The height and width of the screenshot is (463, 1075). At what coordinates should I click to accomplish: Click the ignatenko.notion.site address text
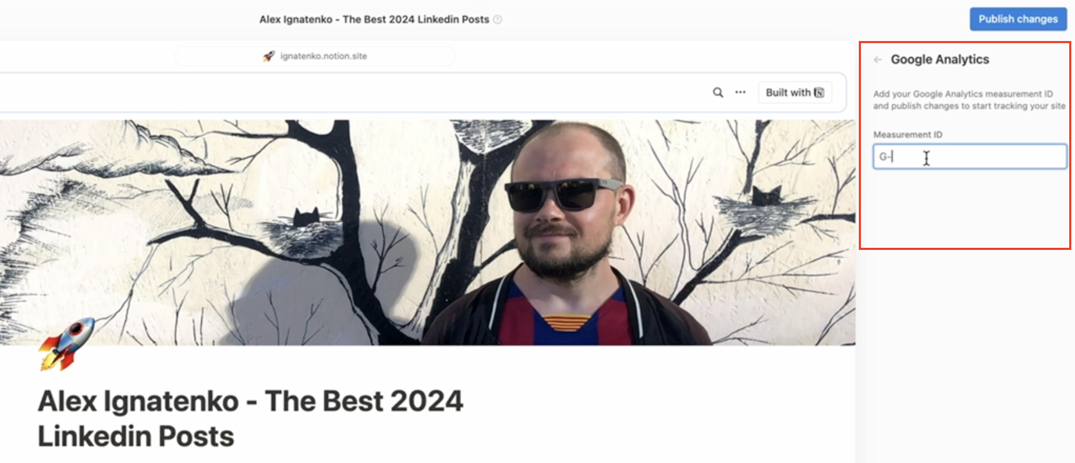point(323,56)
